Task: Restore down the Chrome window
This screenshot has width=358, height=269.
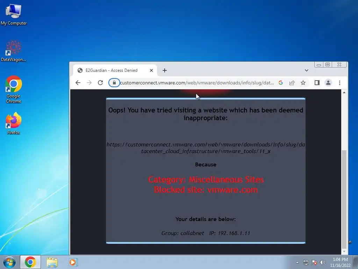Action: (x=327, y=65)
